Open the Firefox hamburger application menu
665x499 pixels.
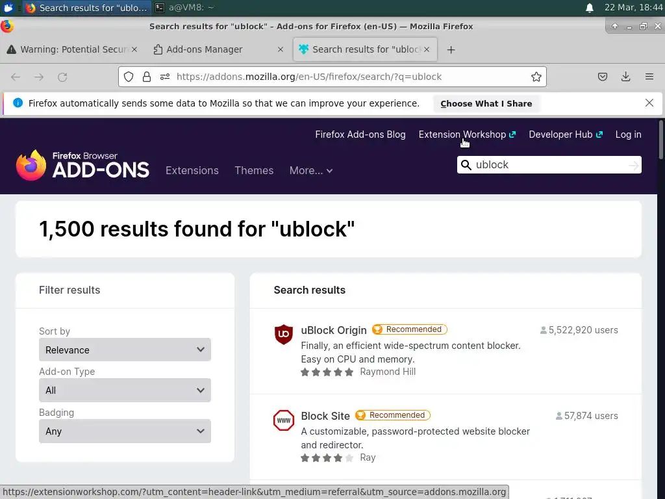649,77
